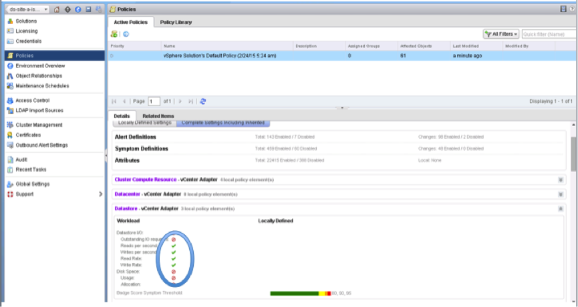Click the add new policy icon
Screen dimensions: 578x307
[x=114, y=34]
